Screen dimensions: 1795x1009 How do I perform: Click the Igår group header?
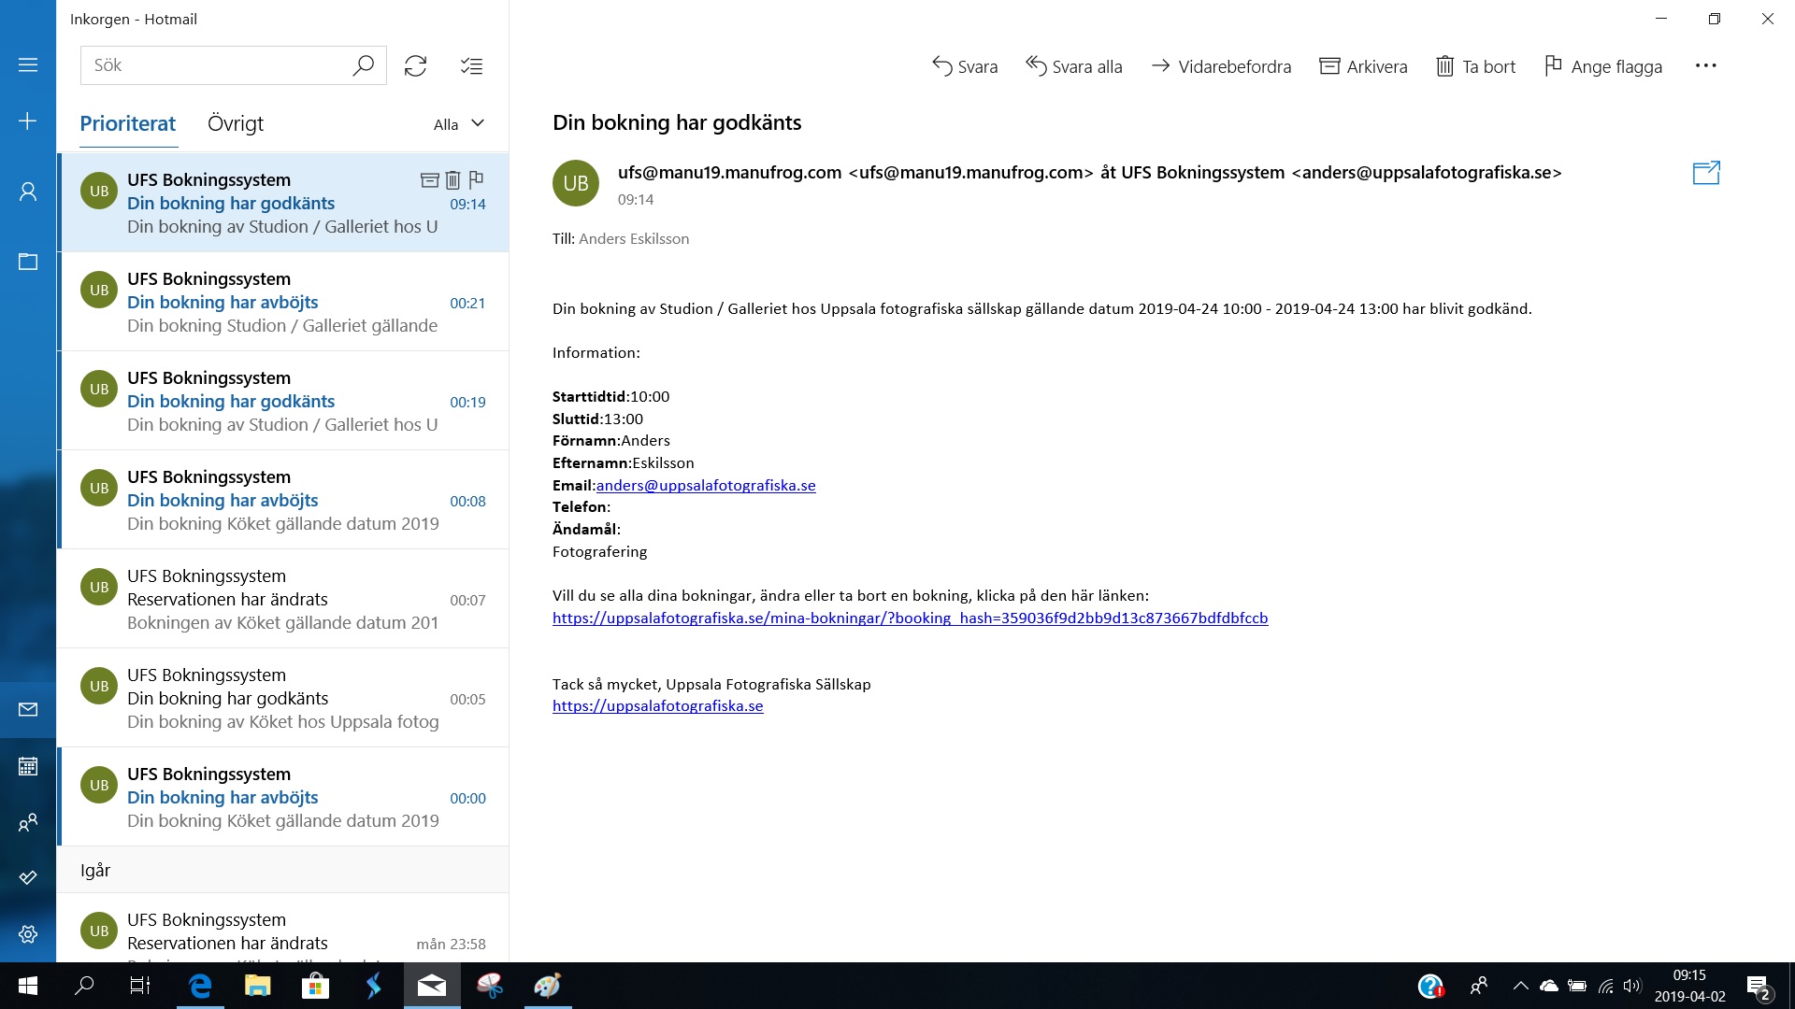(x=283, y=870)
